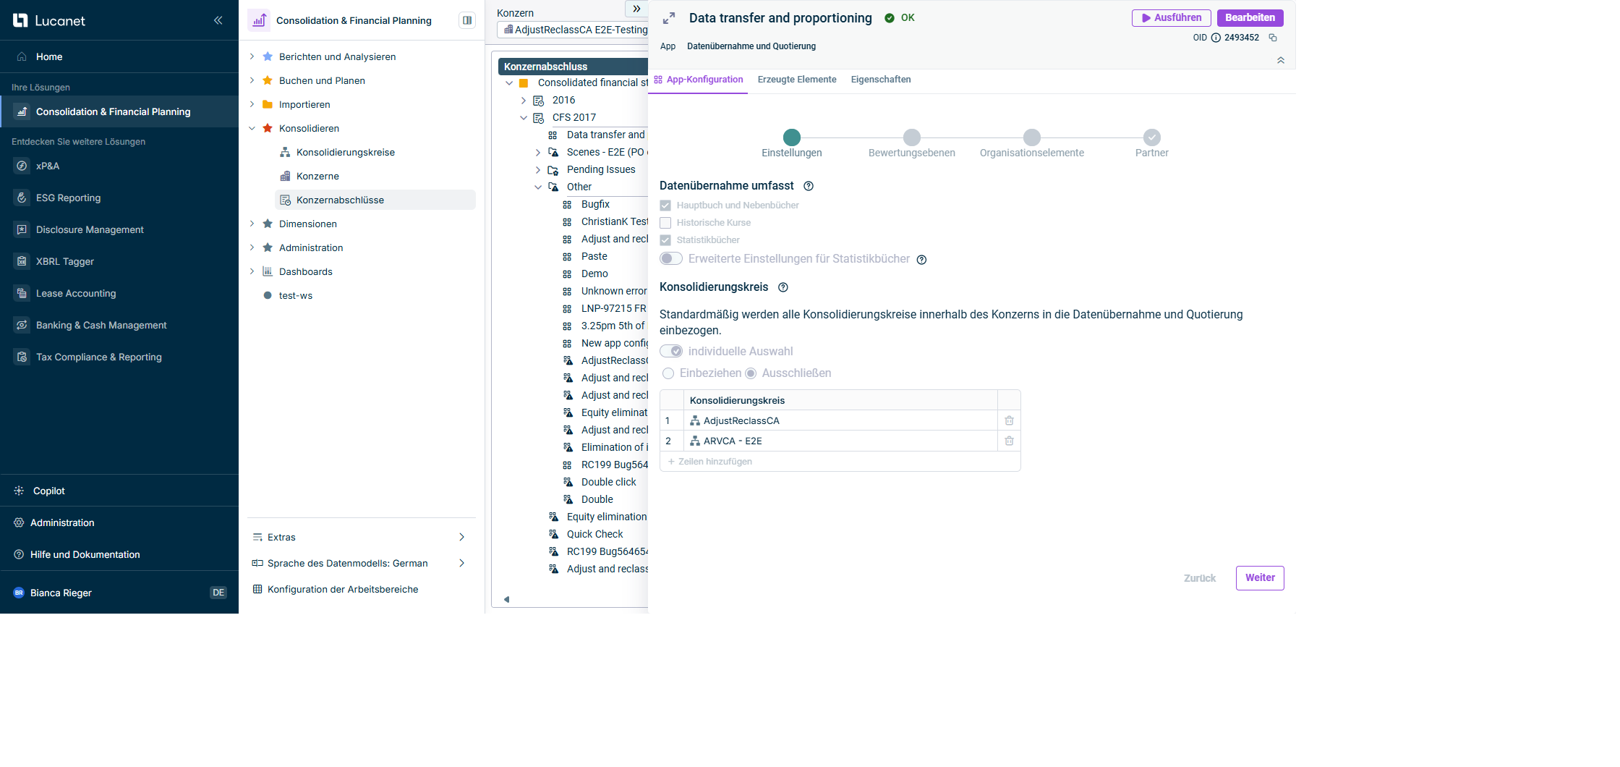Show info for the OID label
The height and width of the screenshot is (767, 1620).
click(x=1216, y=38)
